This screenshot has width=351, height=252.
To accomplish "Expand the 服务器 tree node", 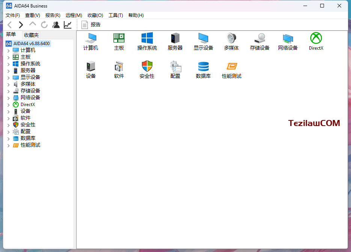I will (9, 71).
